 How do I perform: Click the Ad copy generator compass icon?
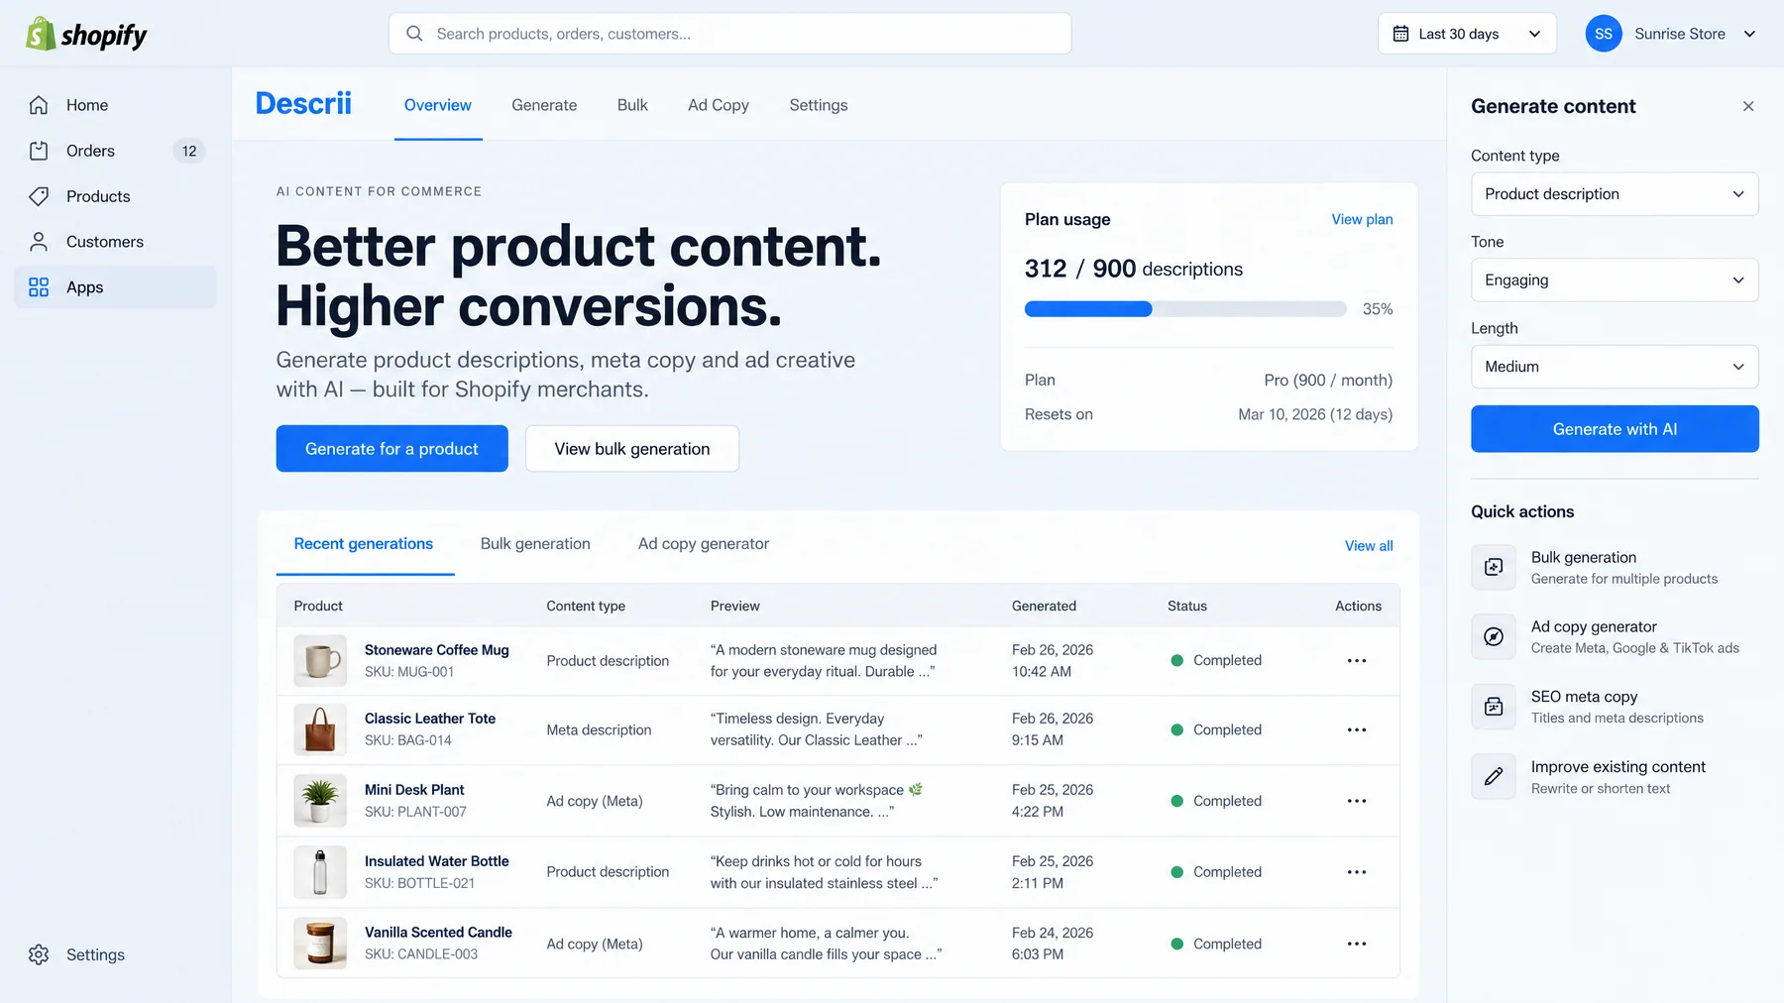click(1494, 636)
